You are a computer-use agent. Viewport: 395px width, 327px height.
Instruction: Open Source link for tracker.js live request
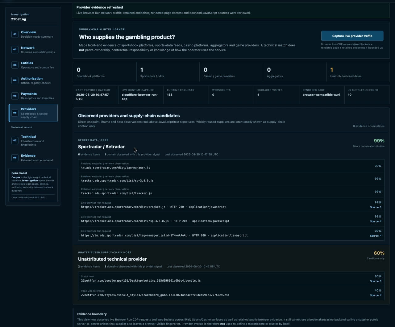[x=376, y=207]
